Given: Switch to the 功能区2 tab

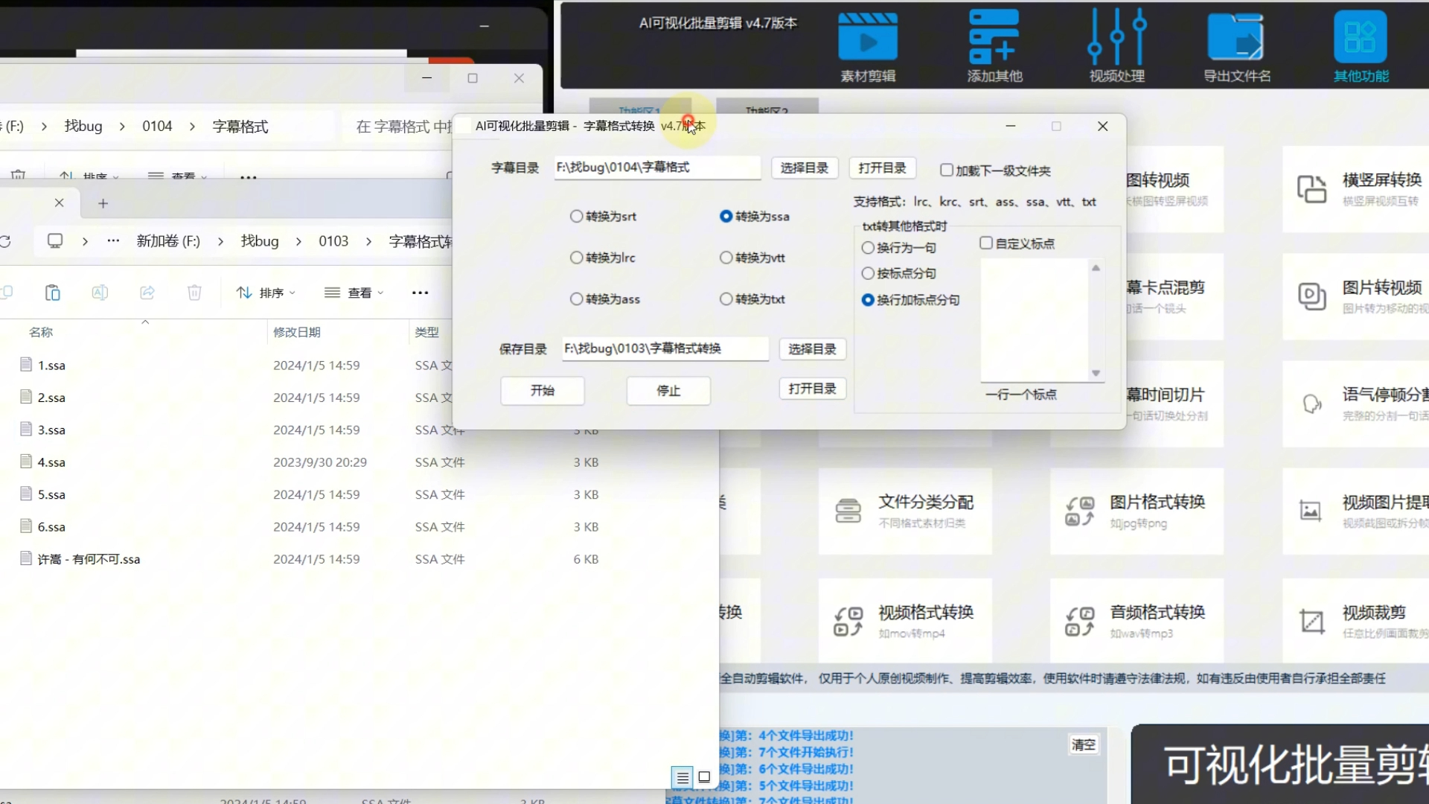Looking at the screenshot, I should coord(767,110).
